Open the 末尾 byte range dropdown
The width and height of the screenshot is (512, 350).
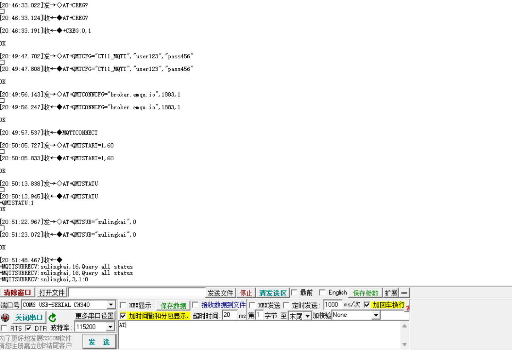click(x=307, y=316)
